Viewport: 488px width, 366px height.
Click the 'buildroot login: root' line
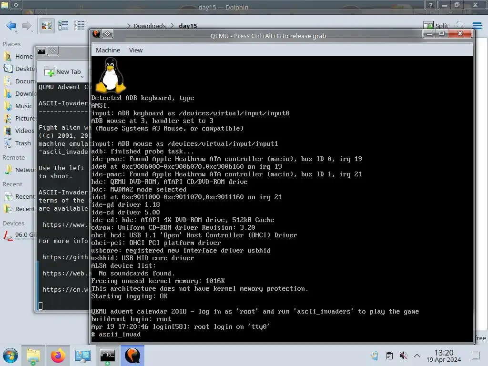(x=131, y=319)
